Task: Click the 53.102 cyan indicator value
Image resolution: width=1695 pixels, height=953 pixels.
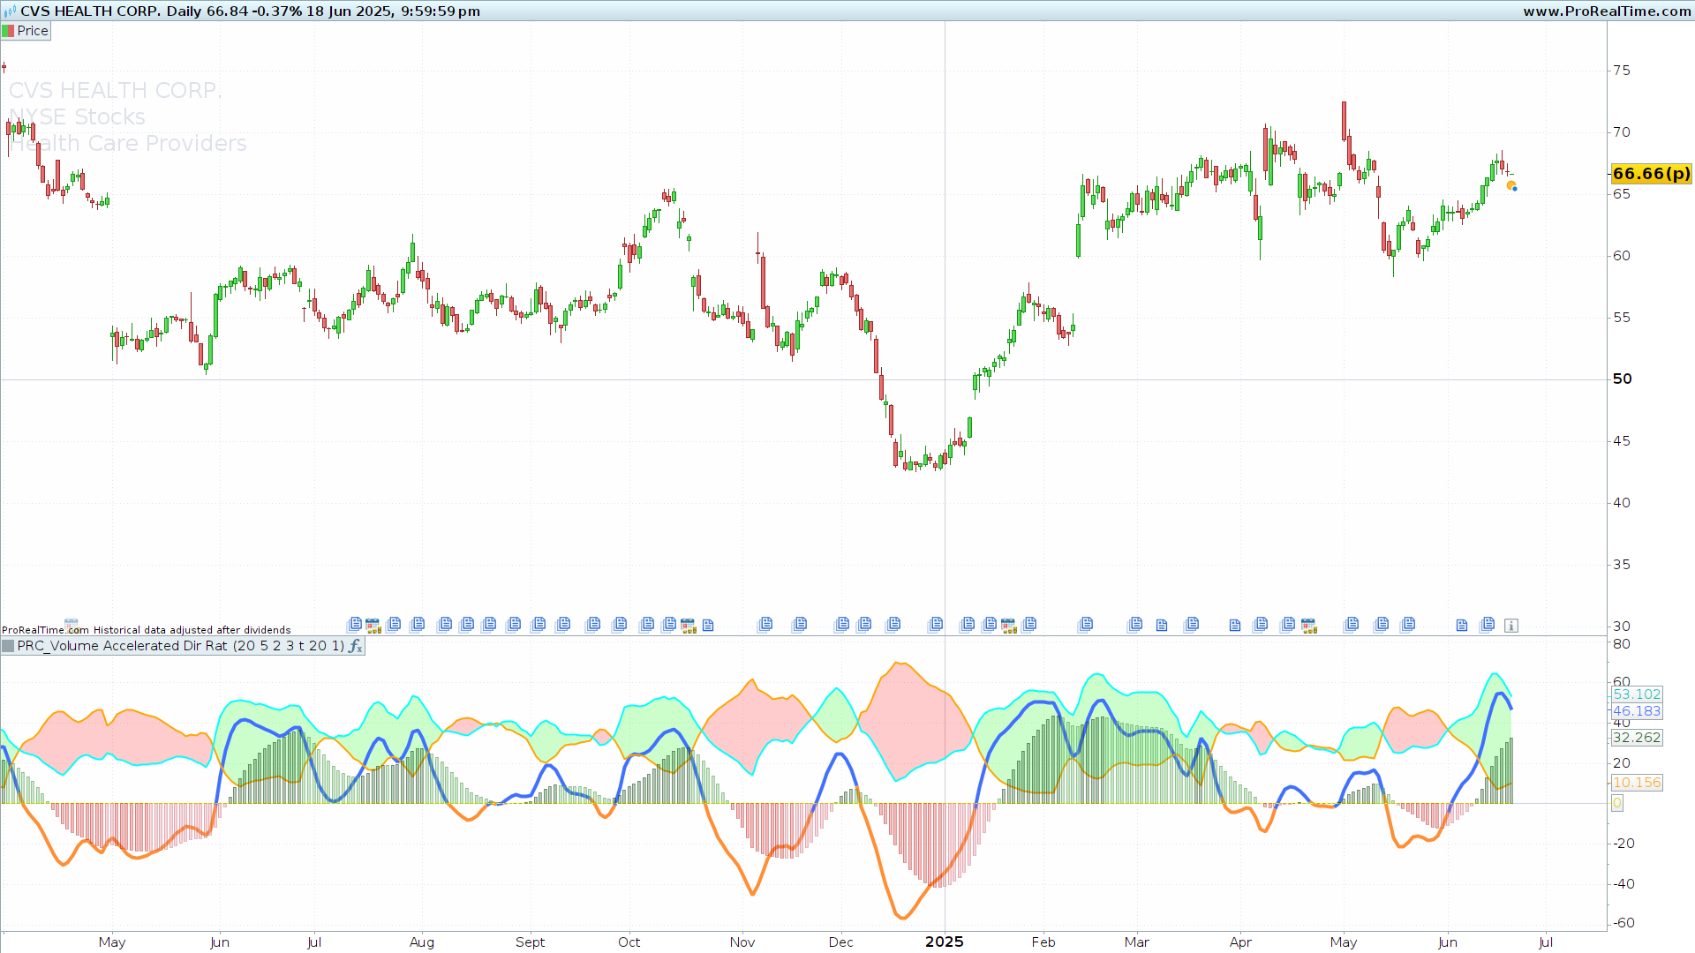Action: pyautogui.click(x=1637, y=694)
